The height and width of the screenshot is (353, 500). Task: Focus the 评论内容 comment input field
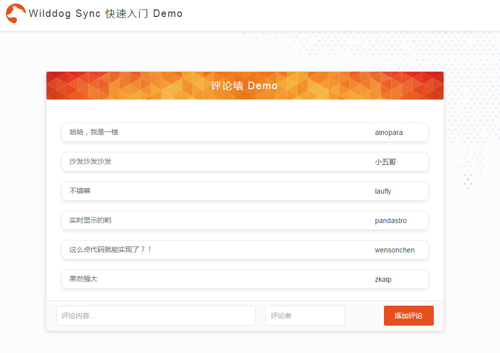pyautogui.click(x=155, y=316)
